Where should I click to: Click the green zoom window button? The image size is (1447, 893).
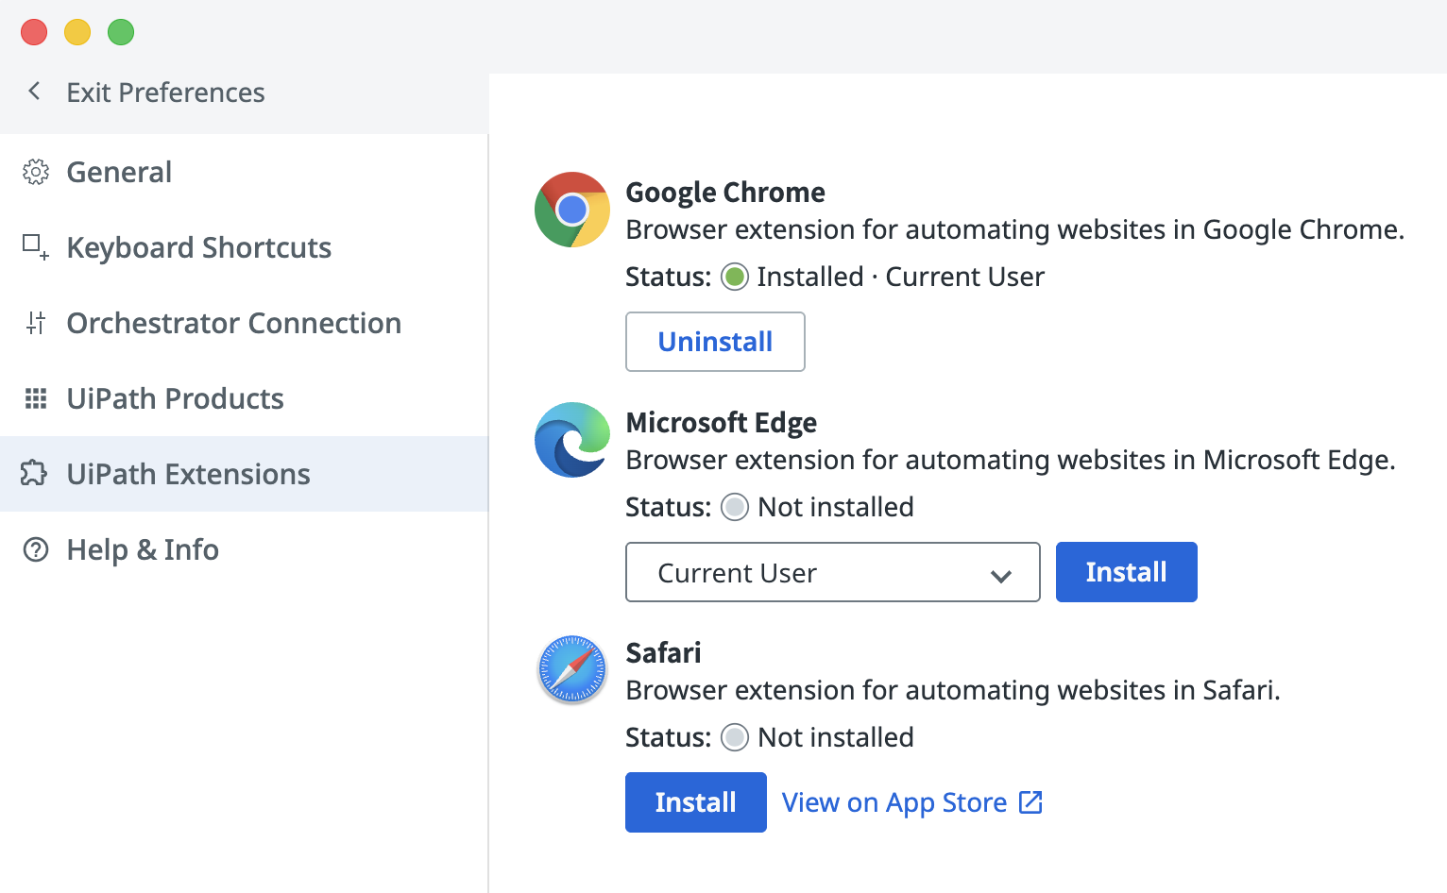coord(121,32)
